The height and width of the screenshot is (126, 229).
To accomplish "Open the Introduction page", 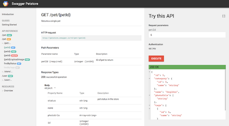I will 8,14.
